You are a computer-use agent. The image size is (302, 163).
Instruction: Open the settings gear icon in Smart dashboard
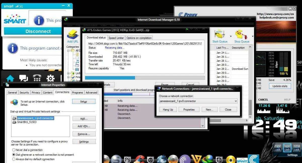pyautogui.click(x=50, y=78)
